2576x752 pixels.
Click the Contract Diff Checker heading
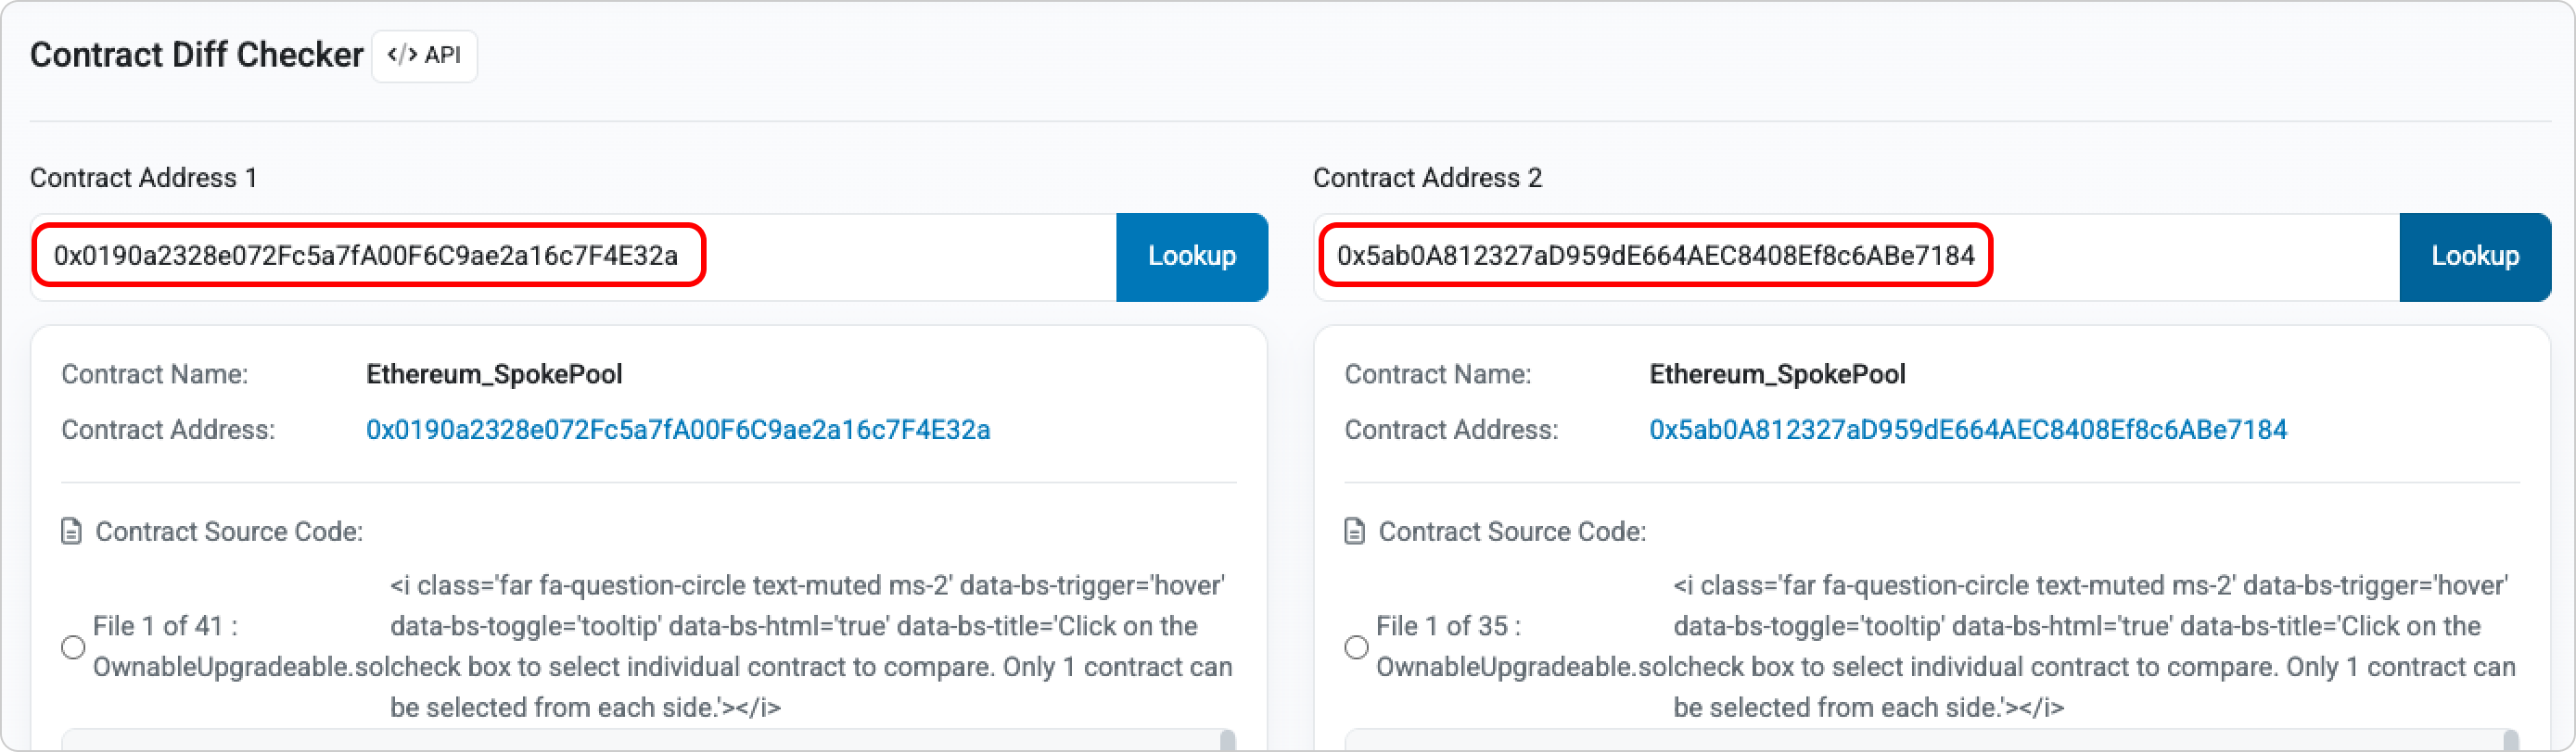point(196,55)
